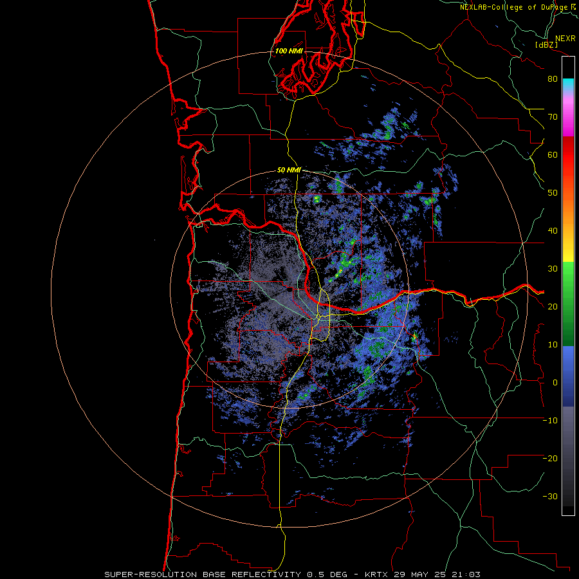Click the -10 value on the dBZ scale
Screen dimensions: 579x579
[550, 421]
